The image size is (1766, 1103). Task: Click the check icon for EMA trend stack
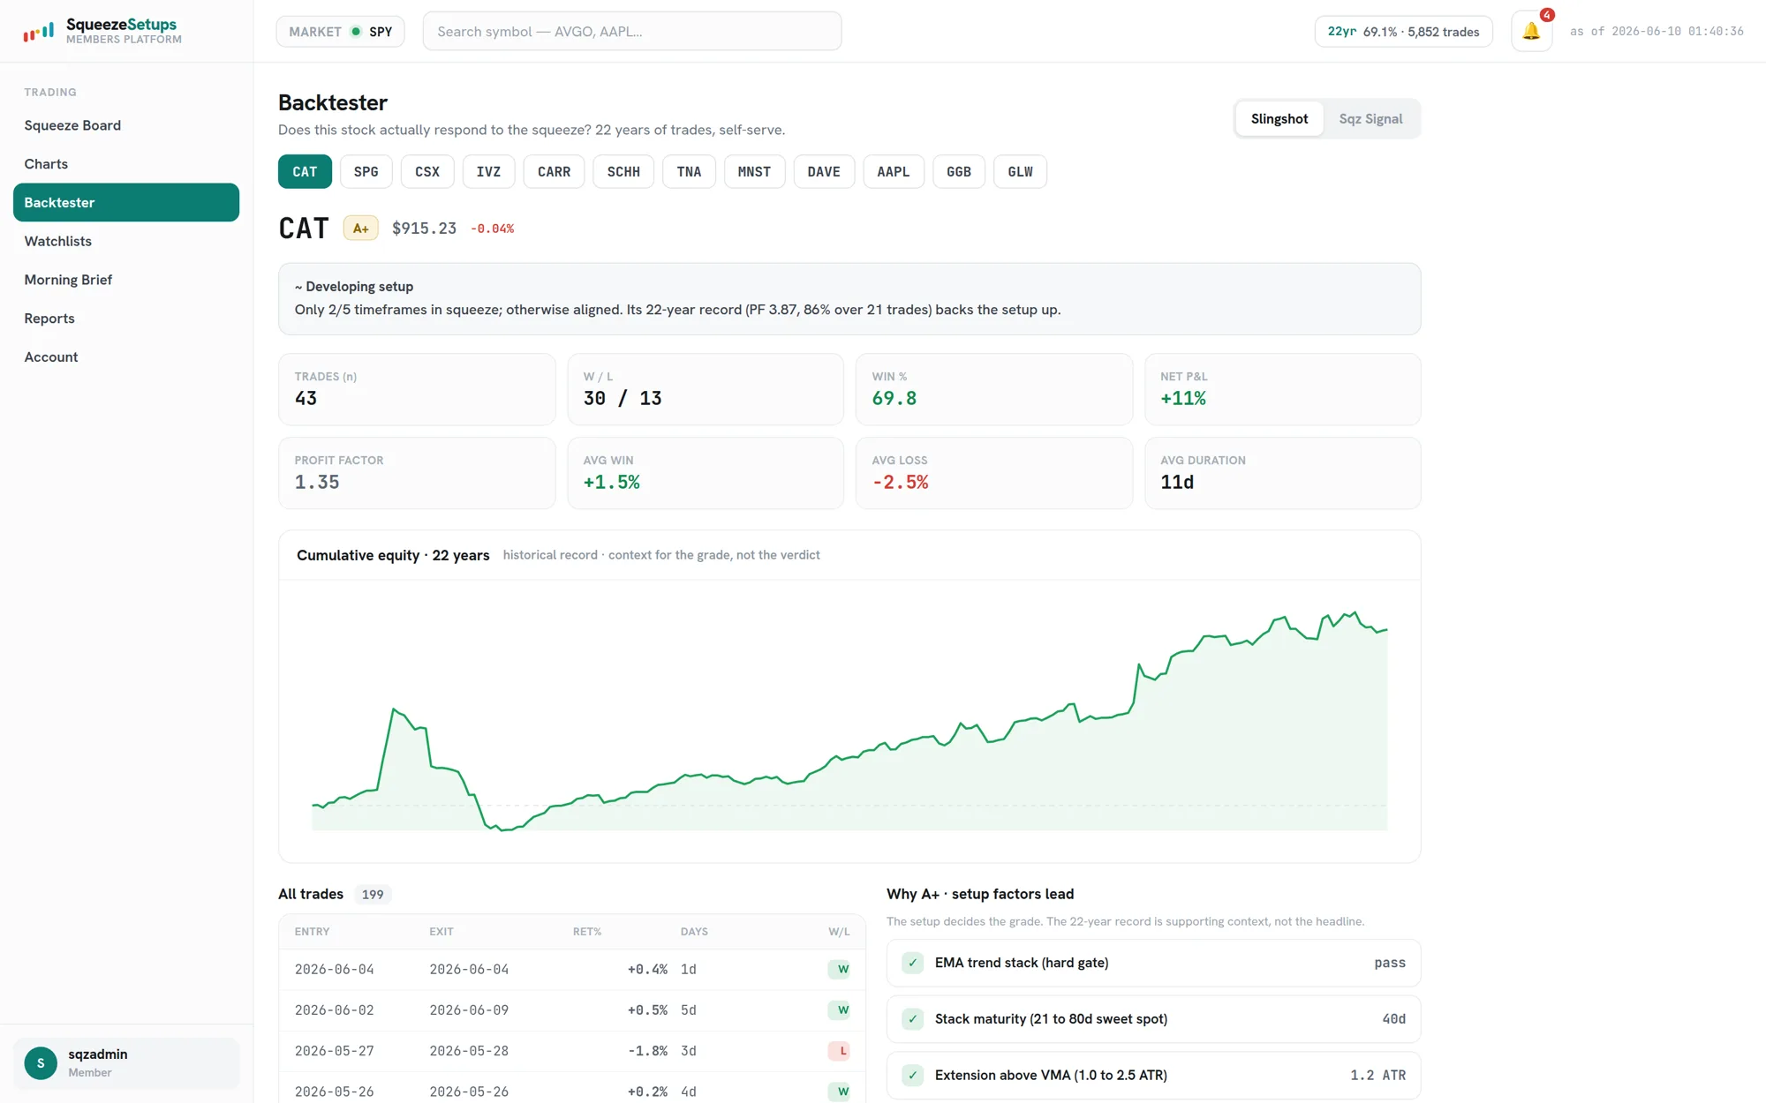tap(913, 963)
